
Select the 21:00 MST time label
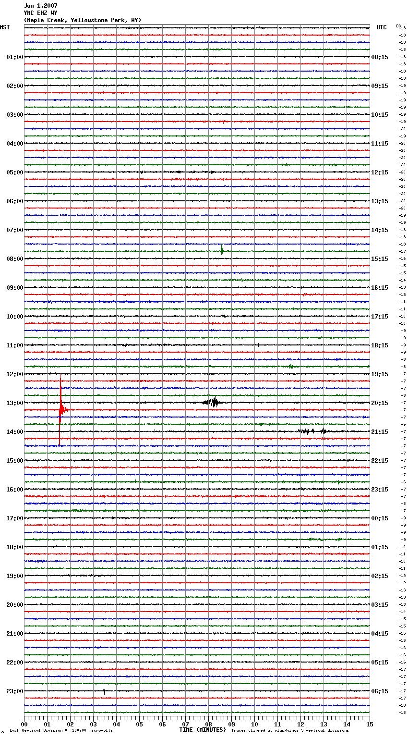click(14, 634)
